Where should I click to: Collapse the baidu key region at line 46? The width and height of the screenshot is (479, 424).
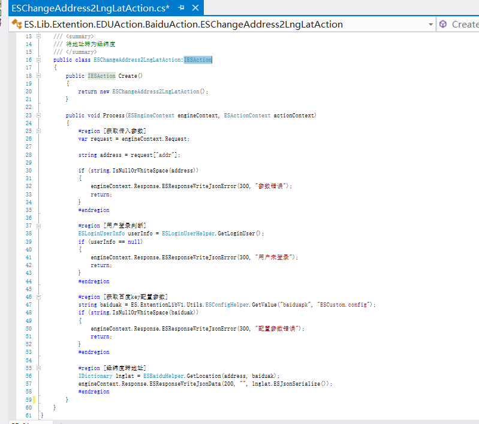coord(38,297)
